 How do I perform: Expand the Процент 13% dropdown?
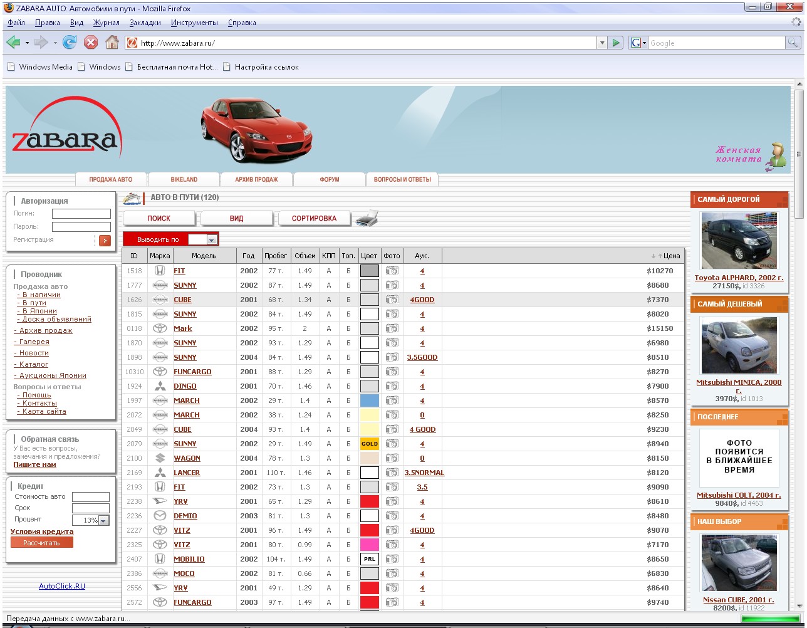[103, 520]
